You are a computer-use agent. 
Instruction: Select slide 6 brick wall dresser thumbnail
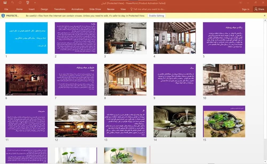(26, 80)
